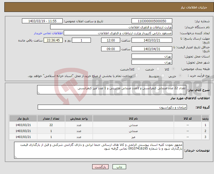
Task: Click the announcement date 1403/03/19 - 11:55 field
Action: point(42,21)
